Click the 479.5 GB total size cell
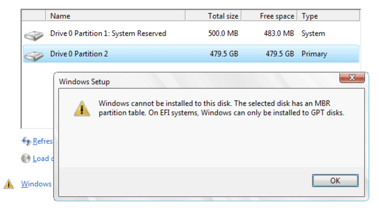 224,54
